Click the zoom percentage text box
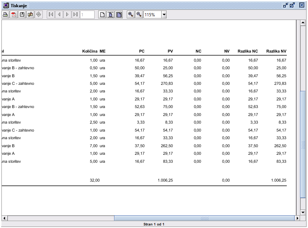Screen dimensions: 308x228 pyautogui.click(x=152, y=14)
